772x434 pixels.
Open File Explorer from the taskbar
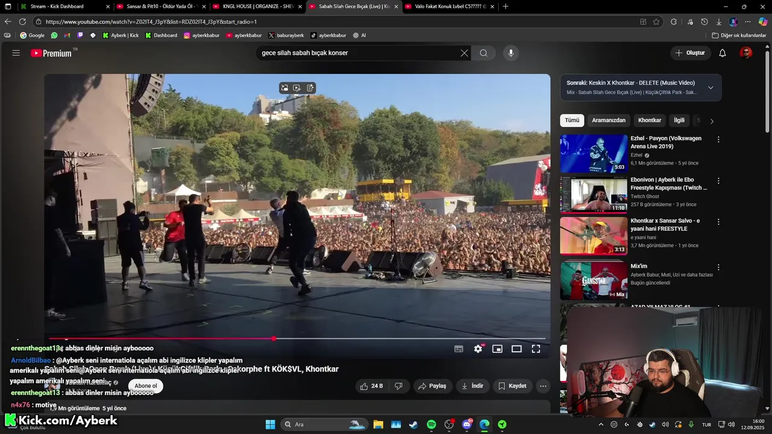pyautogui.click(x=378, y=424)
